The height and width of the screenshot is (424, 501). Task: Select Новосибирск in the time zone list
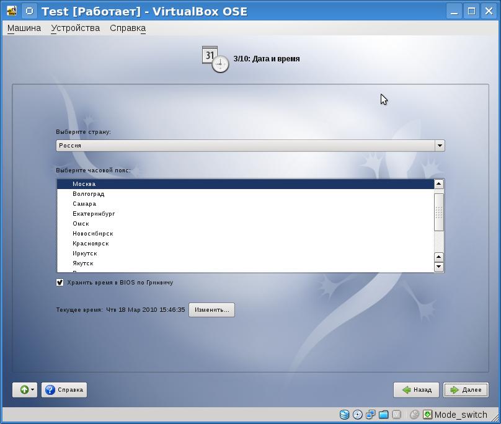point(92,234)
